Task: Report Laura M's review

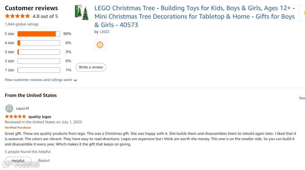Action: [x=44, y=161]
